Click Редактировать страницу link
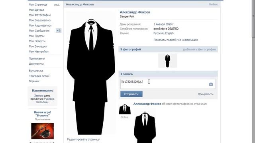255x143 pixels. coord(83,139)
